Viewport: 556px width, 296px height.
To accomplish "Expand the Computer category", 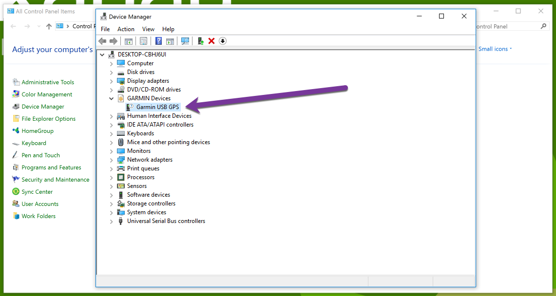I will click(x=111, y=64).
